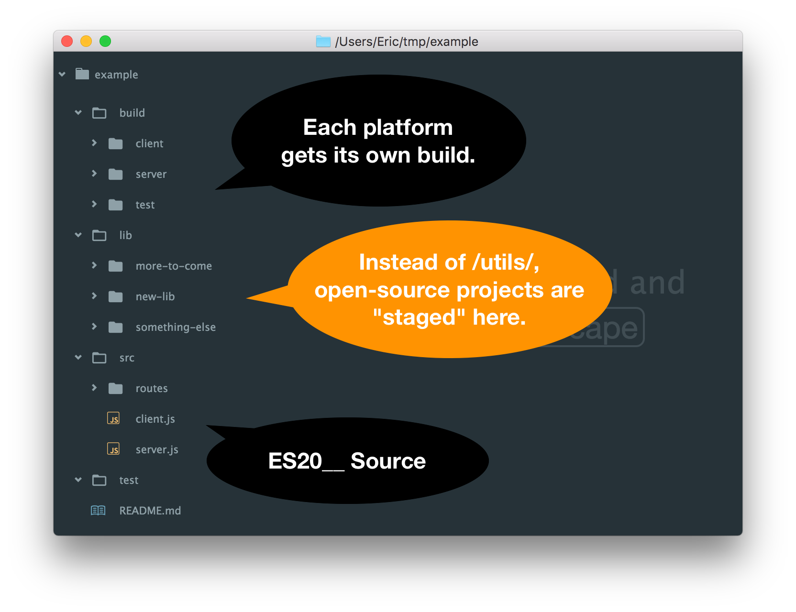Screen dimensions: 796x612
Task: Minimize the window with the yellow button
Action: 86,41
